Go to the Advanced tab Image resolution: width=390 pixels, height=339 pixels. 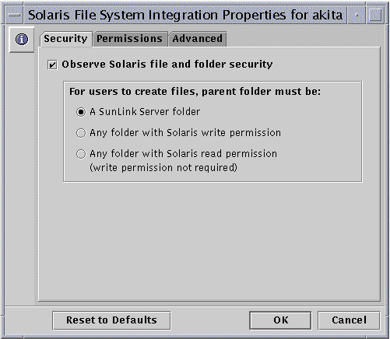(198, 39)
